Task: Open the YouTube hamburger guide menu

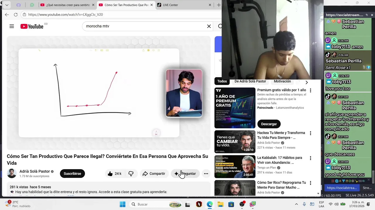Action: click(x=12, y=26)
